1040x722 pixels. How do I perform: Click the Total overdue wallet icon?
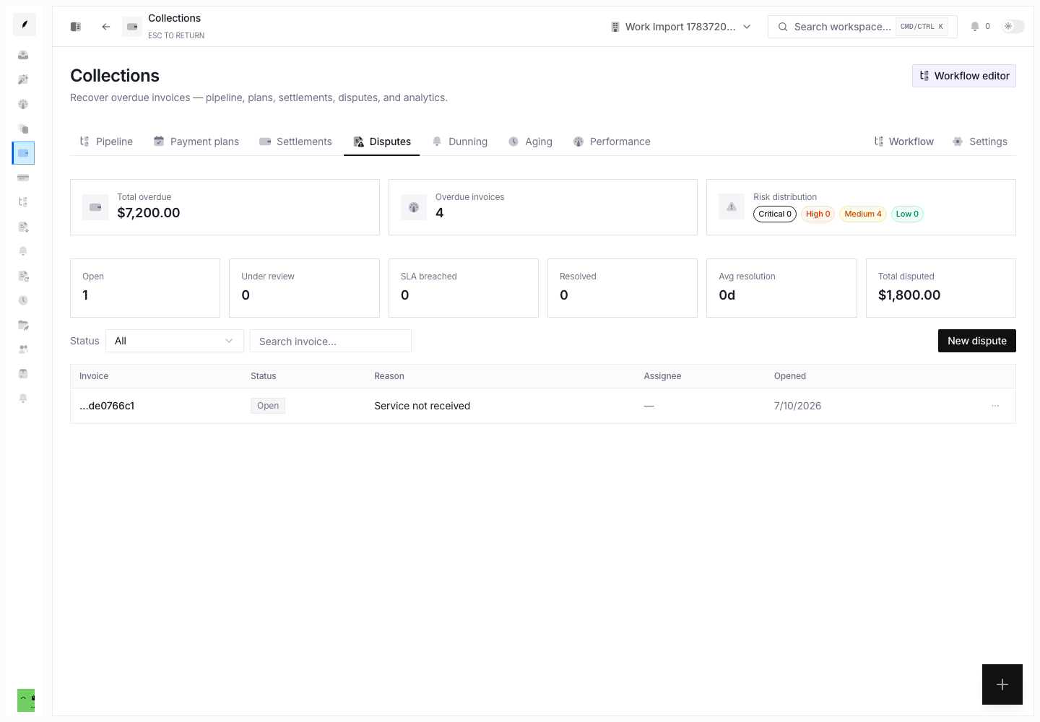click(95, 207)
